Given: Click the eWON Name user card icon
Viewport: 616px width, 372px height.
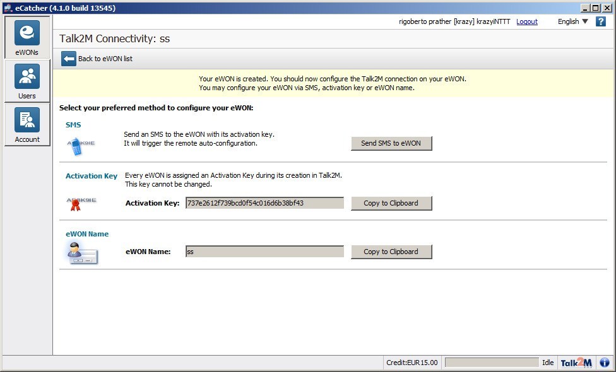Looking at the screenshot, I should tap(82, 253).
